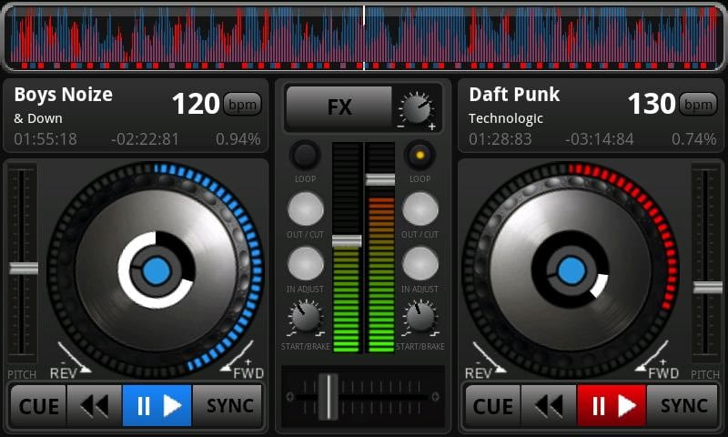Rewind the left deck track
Viewport: 728px width, 437px height.
click(x=95, y=405)
